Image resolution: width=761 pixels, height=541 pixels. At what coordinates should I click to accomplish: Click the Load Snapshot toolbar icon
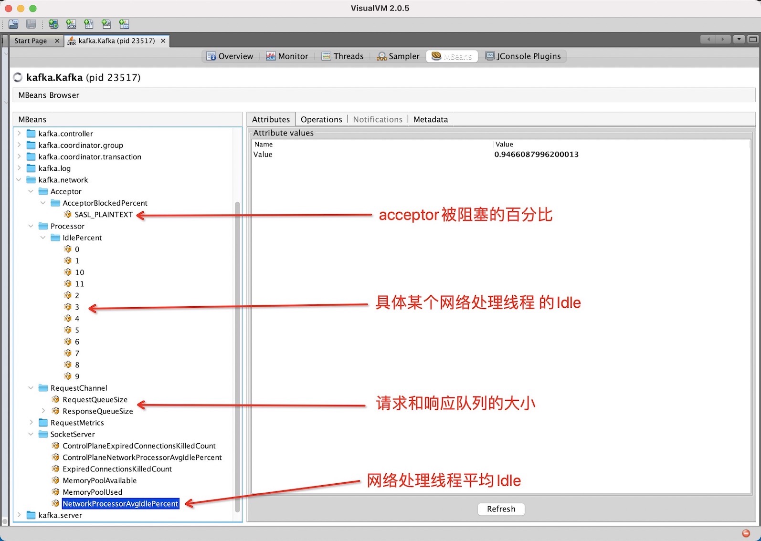tap(13, 24)
